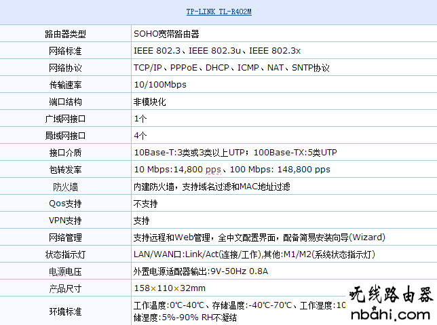This screenshot has height=325, width=437.
Task: Click the 包转发率 label
Action: pyautogui.click(x=65, y=170)
